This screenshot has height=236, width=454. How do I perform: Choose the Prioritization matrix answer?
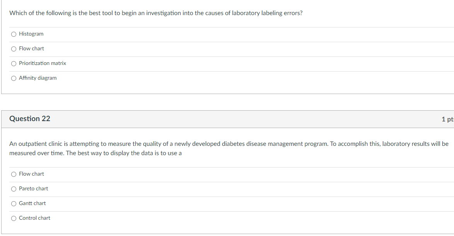[x=14, y=63]
